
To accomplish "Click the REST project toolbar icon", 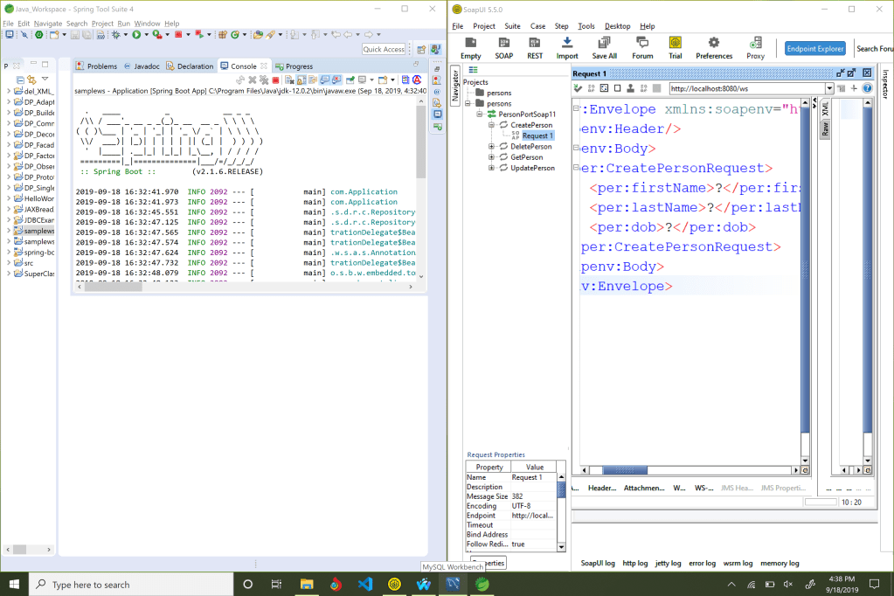I will coord(534,44).
